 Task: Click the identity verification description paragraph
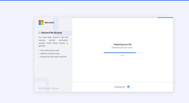click(x=53, y=42)
